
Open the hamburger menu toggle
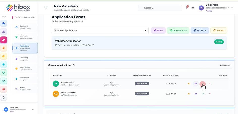click(46, 8)
